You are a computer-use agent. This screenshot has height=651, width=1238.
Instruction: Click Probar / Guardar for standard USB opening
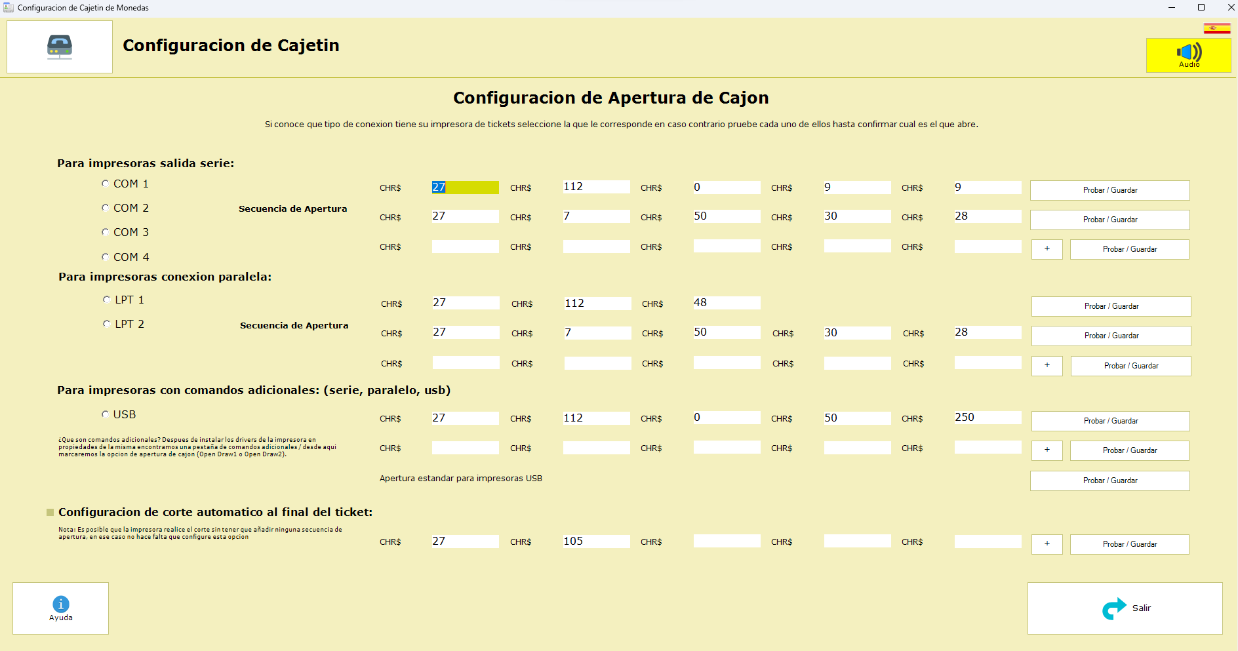[x=1109, y=481]
